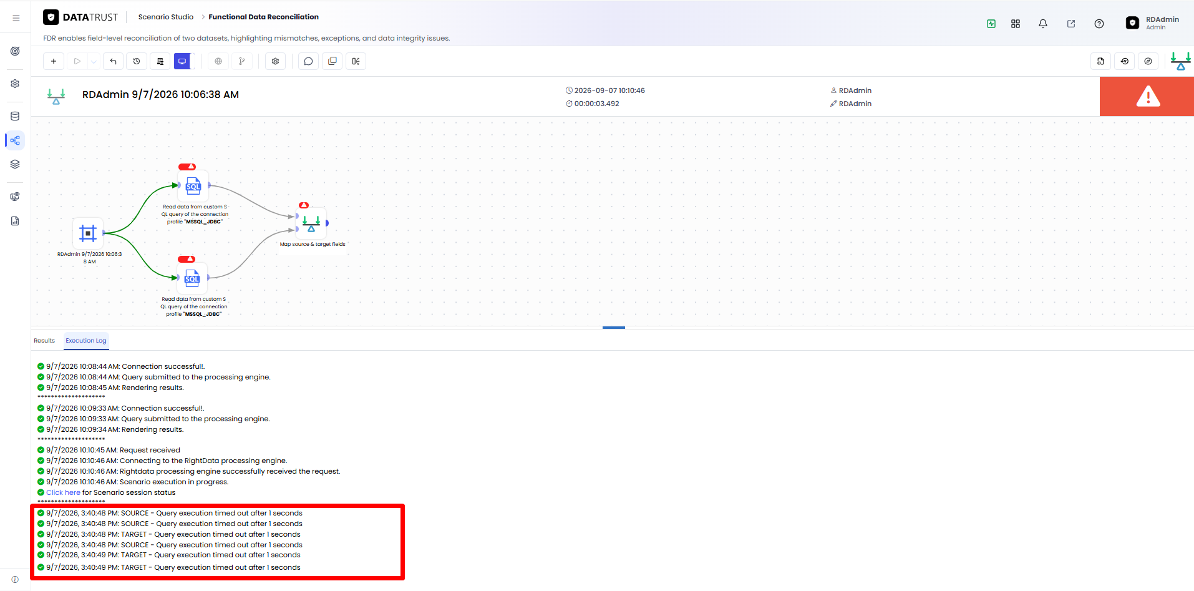The image size is (1194, 591).
Task: Click the copy duplicate toolbar icon
Action: (x=332, y=61)
